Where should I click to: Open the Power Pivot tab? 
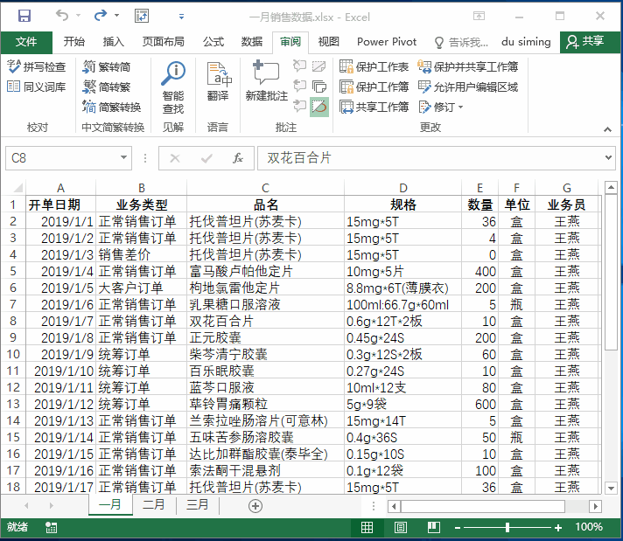(x=387, y=42)
